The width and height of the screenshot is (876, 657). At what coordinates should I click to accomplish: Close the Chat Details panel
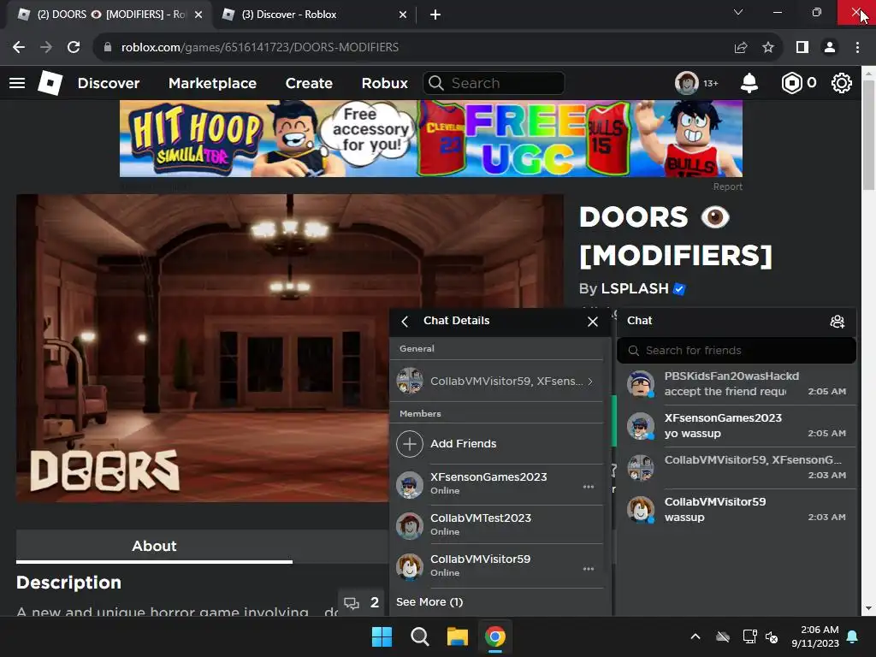point(593,322)
